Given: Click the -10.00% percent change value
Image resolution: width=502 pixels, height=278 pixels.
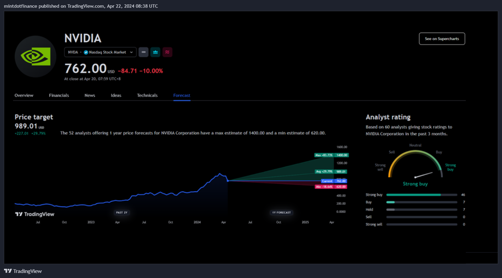Looking at the screenshot, I should [x=151, y=71].
